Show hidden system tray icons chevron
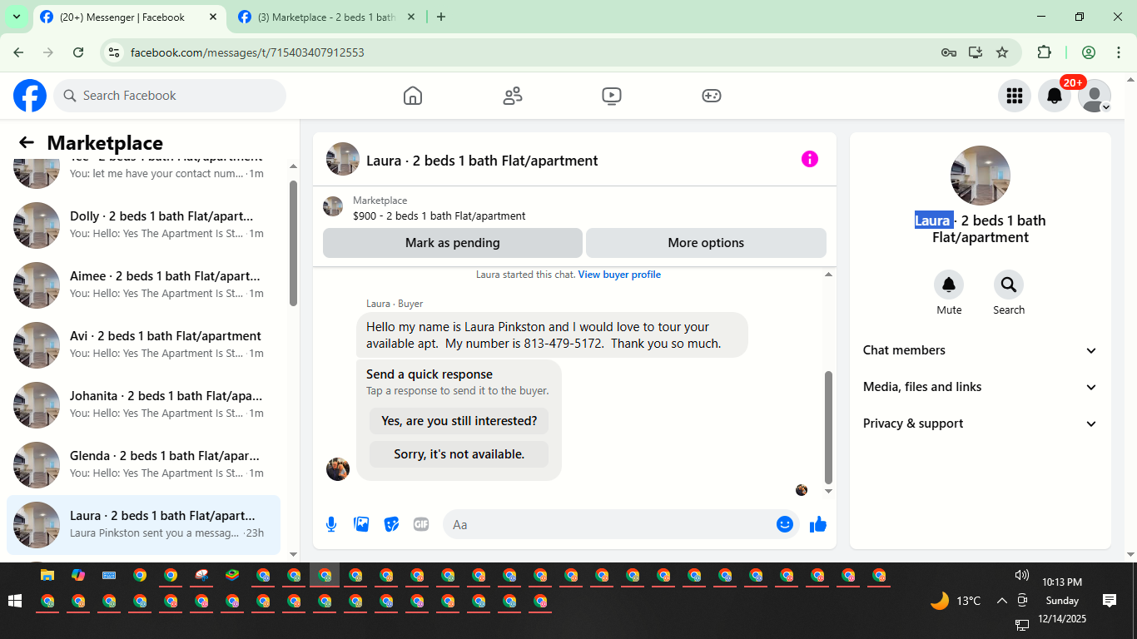 tap(1001, 601)
